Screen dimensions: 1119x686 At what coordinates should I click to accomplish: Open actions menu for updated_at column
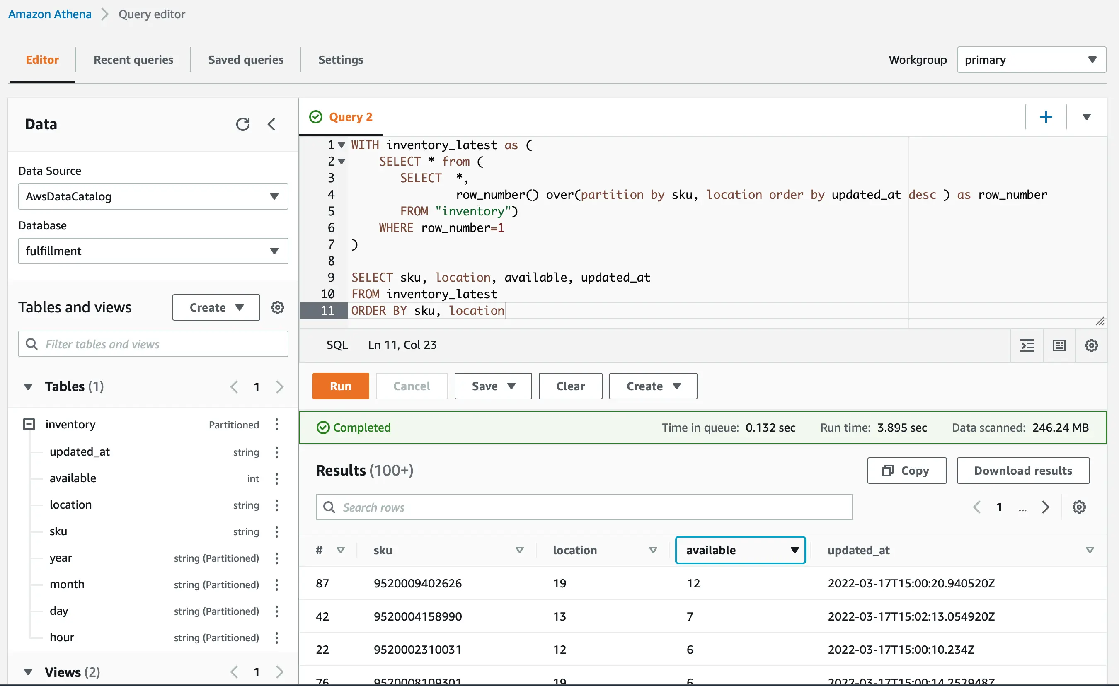click(x=276, y=452)
